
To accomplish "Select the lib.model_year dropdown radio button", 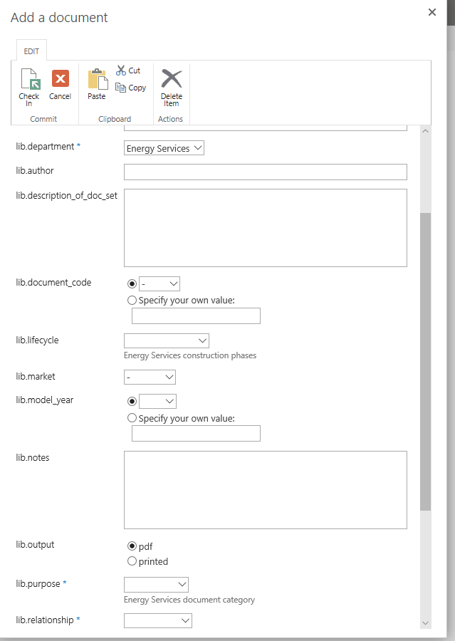I will point(132,402).
